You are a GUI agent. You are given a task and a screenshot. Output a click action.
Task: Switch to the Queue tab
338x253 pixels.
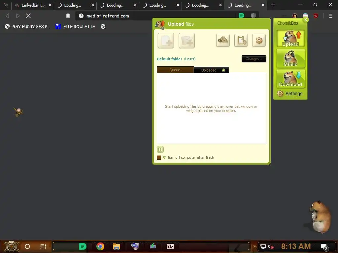175,70
